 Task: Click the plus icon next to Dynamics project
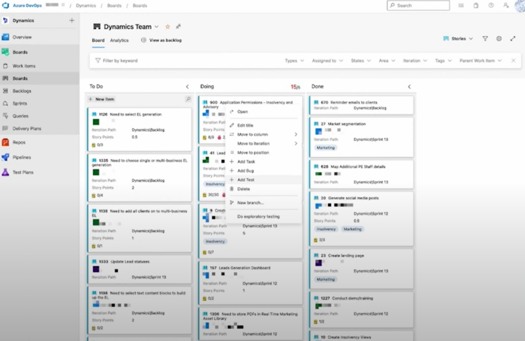(72, 20)
